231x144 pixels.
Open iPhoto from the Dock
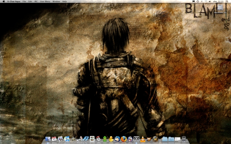(x=60, y=139)
